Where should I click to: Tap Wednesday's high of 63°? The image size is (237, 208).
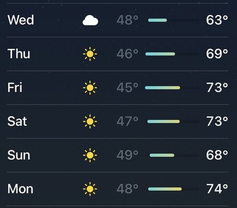tap(217, 20)
